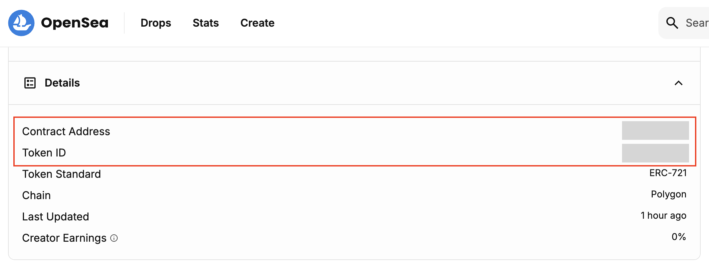709x273 pixels.
Task: Click the redacted Contract Address value
Action: pyautogui.click(x=655, y=131)
